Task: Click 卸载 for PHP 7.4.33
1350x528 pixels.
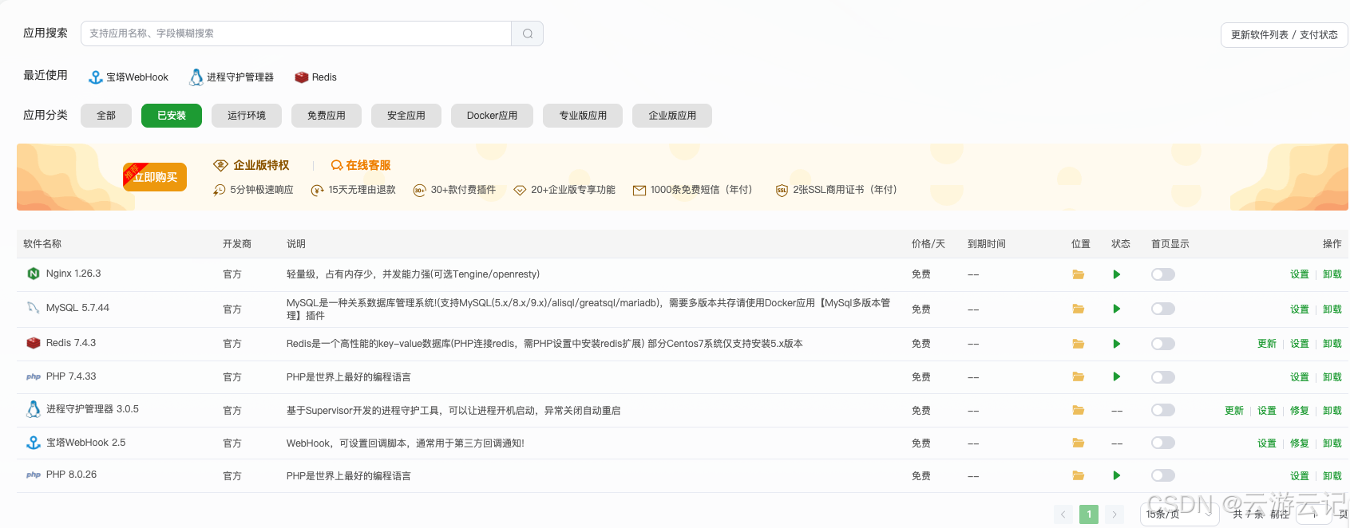Action: tap(1332, 377)
